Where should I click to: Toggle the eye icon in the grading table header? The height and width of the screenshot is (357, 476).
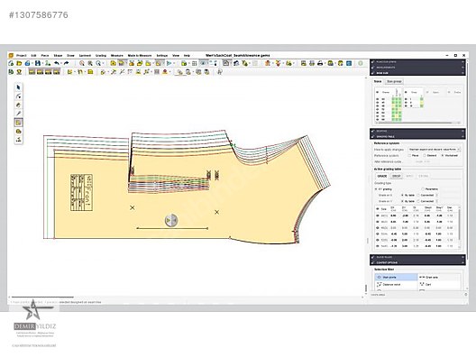tap(378, 209)
